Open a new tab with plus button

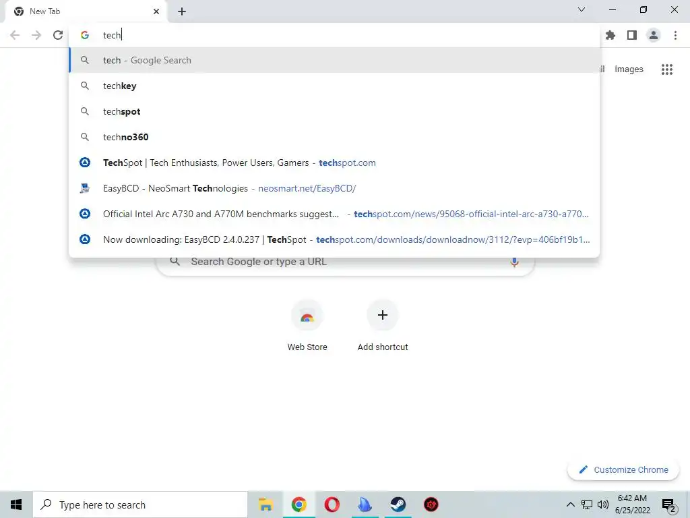click(182, 11)
